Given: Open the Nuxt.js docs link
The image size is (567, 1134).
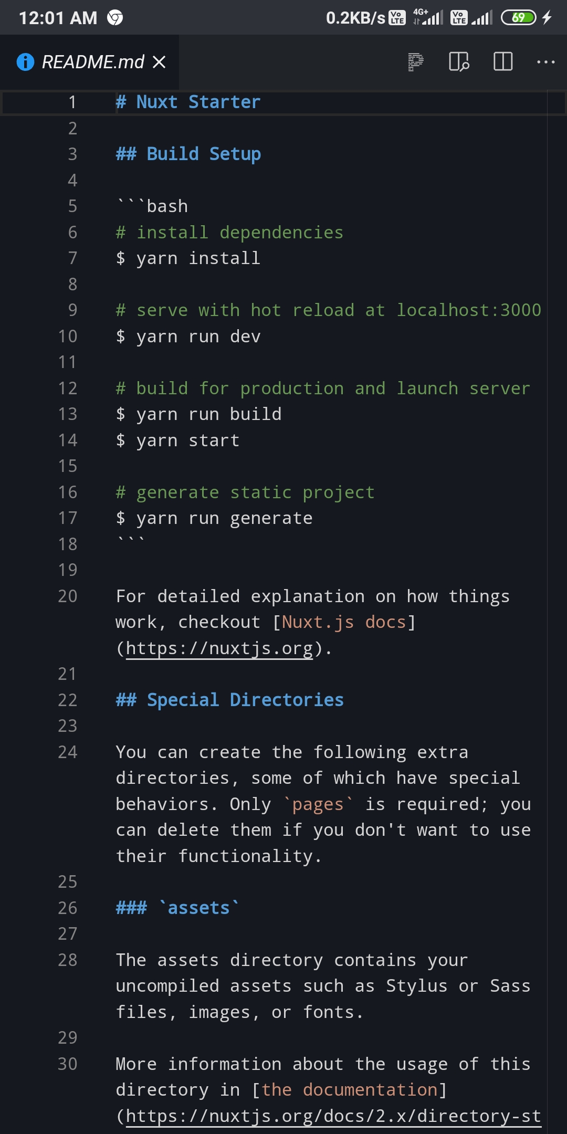Looking at the screenshot, I should 341,622.
